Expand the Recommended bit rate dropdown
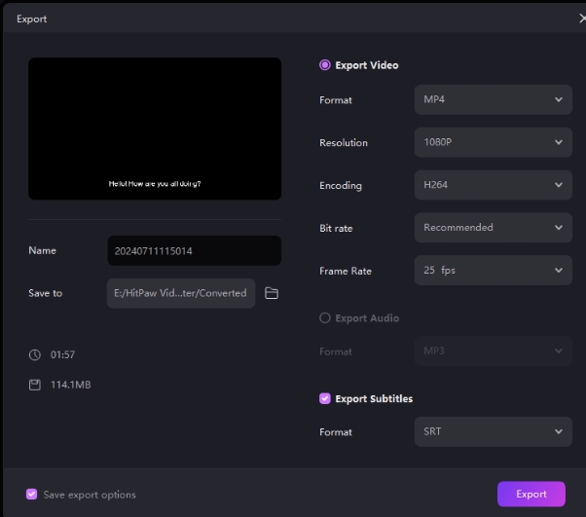The width and height of the screenshot is (586, 517). (x=493, y=228)
